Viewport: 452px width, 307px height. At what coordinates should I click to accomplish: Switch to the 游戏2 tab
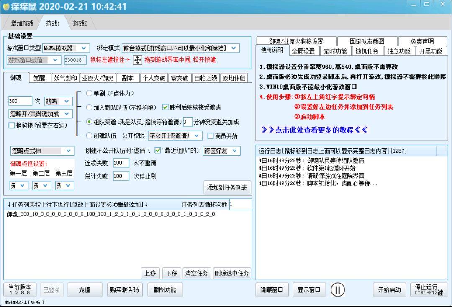point(80,23)
